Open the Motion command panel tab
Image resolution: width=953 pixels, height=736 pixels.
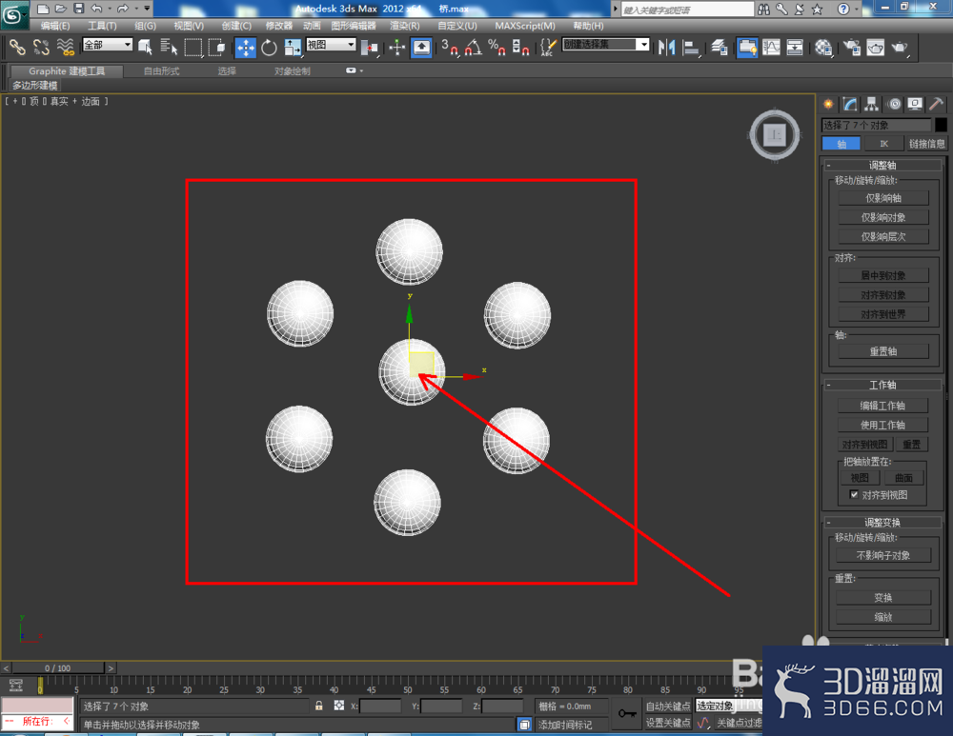(x=894, y=105)
